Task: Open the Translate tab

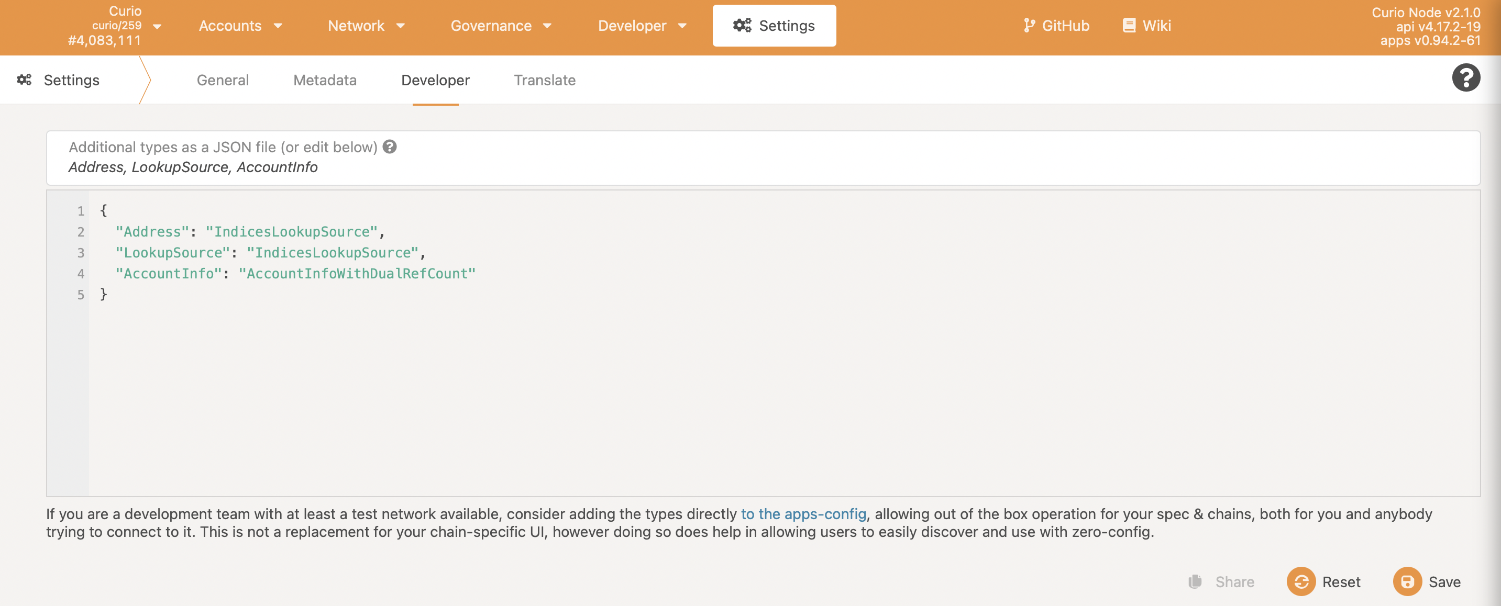Action: (x=544, y=80)
